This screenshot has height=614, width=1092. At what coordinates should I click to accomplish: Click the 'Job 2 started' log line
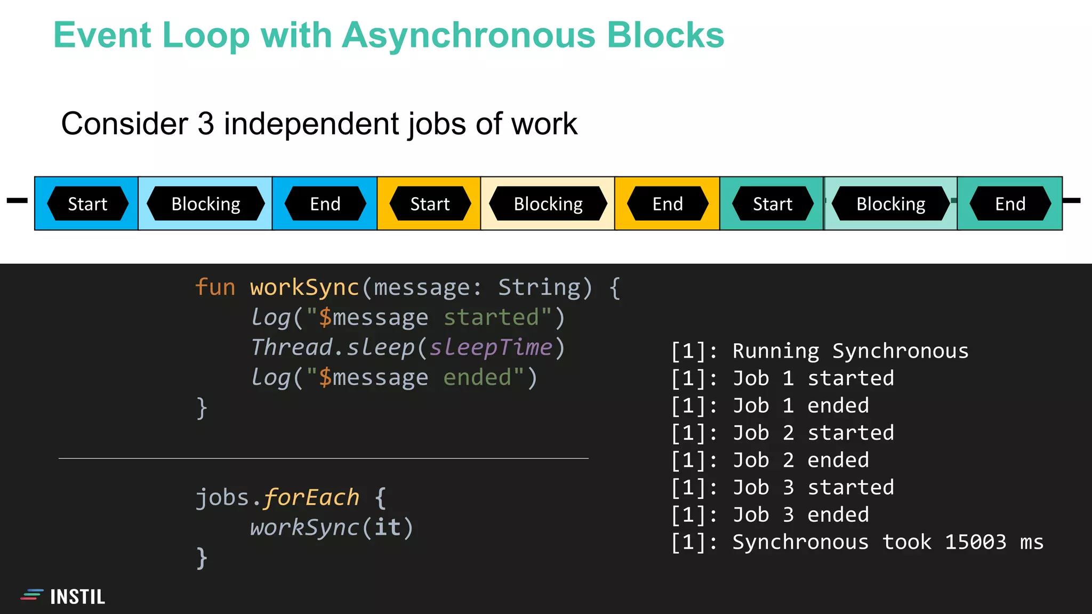pyautogui.click(x=782, y=433)
